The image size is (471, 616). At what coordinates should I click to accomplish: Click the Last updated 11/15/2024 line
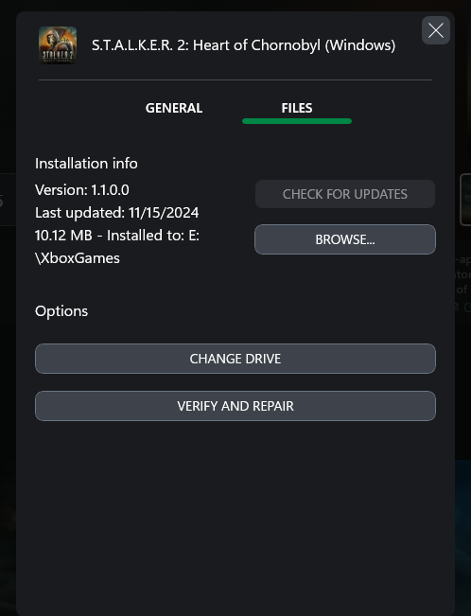(x=117, y=213)
